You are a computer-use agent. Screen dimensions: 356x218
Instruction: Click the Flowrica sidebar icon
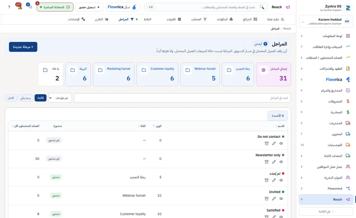[x=348, y=79]
